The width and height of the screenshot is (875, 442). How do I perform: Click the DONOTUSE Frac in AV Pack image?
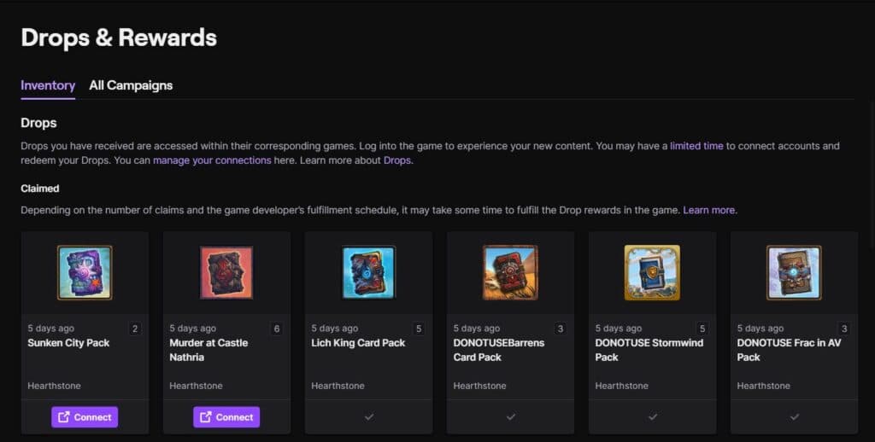click(794, 272)
